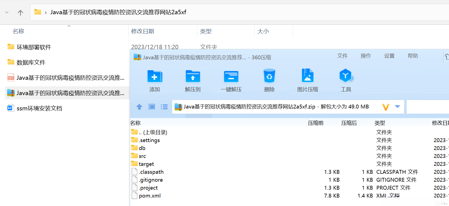Click the '1.4 KB' compressed size cell
This screenshot has width=449, height=206.
365,196
